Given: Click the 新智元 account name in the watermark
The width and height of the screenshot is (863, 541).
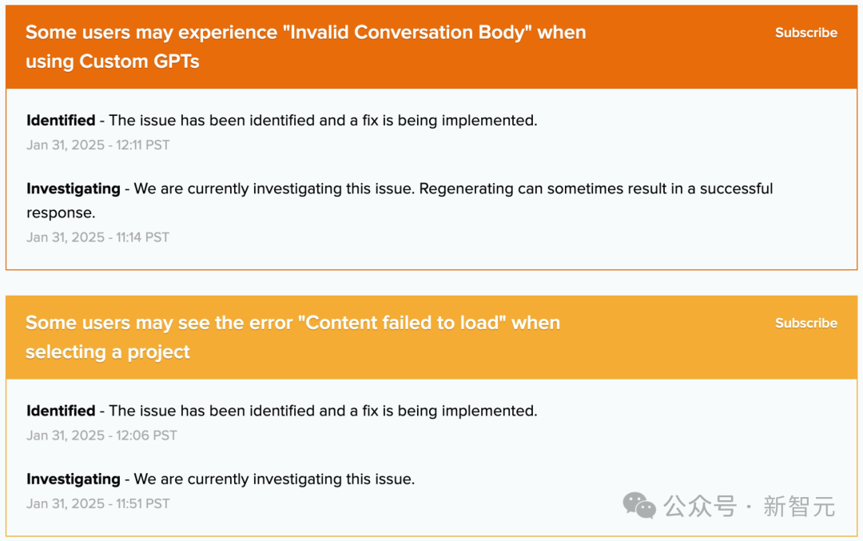Looking at the screenshot, I should coord(798,506).
